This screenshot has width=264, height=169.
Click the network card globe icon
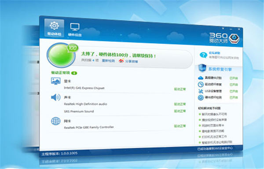point(56,121)
